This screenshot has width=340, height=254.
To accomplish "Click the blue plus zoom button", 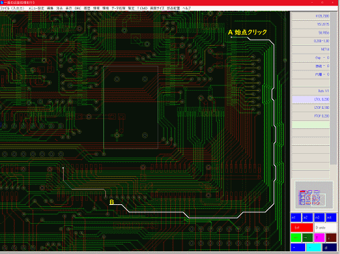I will [x=298, y=248].
